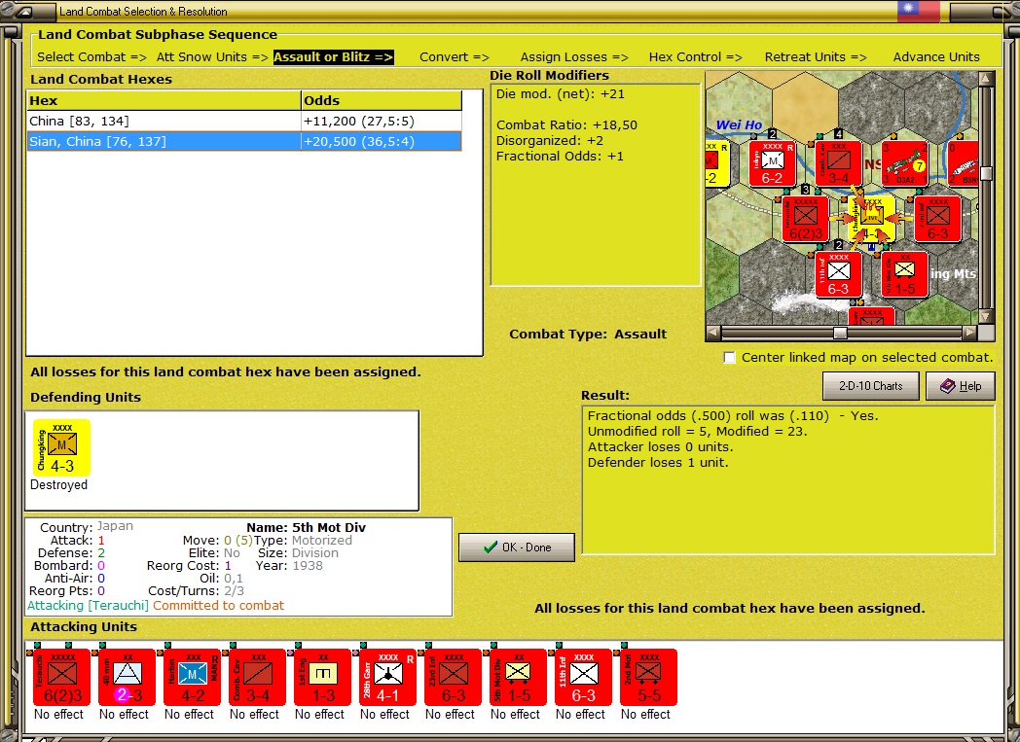Click Retreat Units subphase step

[x=816, y=56]
